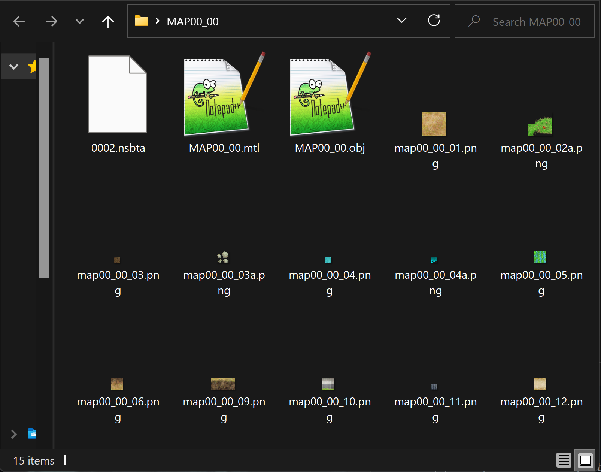601x472 pixels.
Task: Expand the OneDrive navigation tree node
Action: [x=14, y=434]
